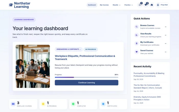The image size is (179, 112).
Task: Click the Continue Learning button
Action: (x=86, y=83)
